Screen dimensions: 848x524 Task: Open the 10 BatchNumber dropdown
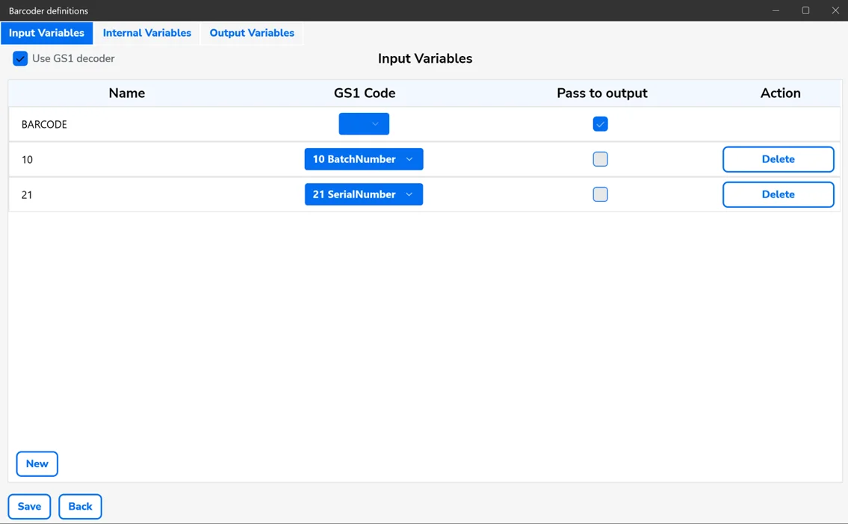[x=364, y=158]
